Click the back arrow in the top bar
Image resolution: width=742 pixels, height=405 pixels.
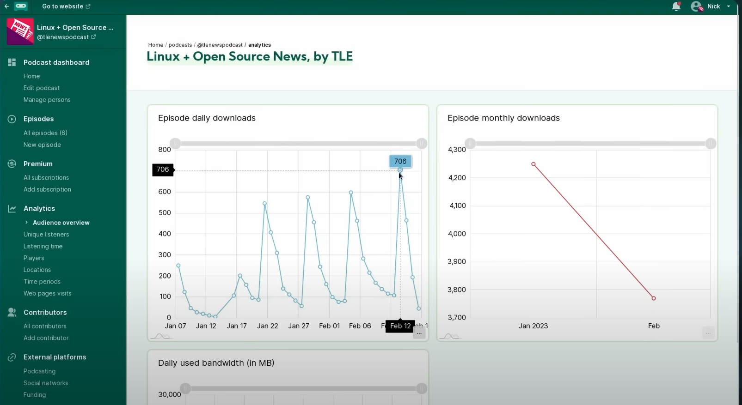coord(7,6)
